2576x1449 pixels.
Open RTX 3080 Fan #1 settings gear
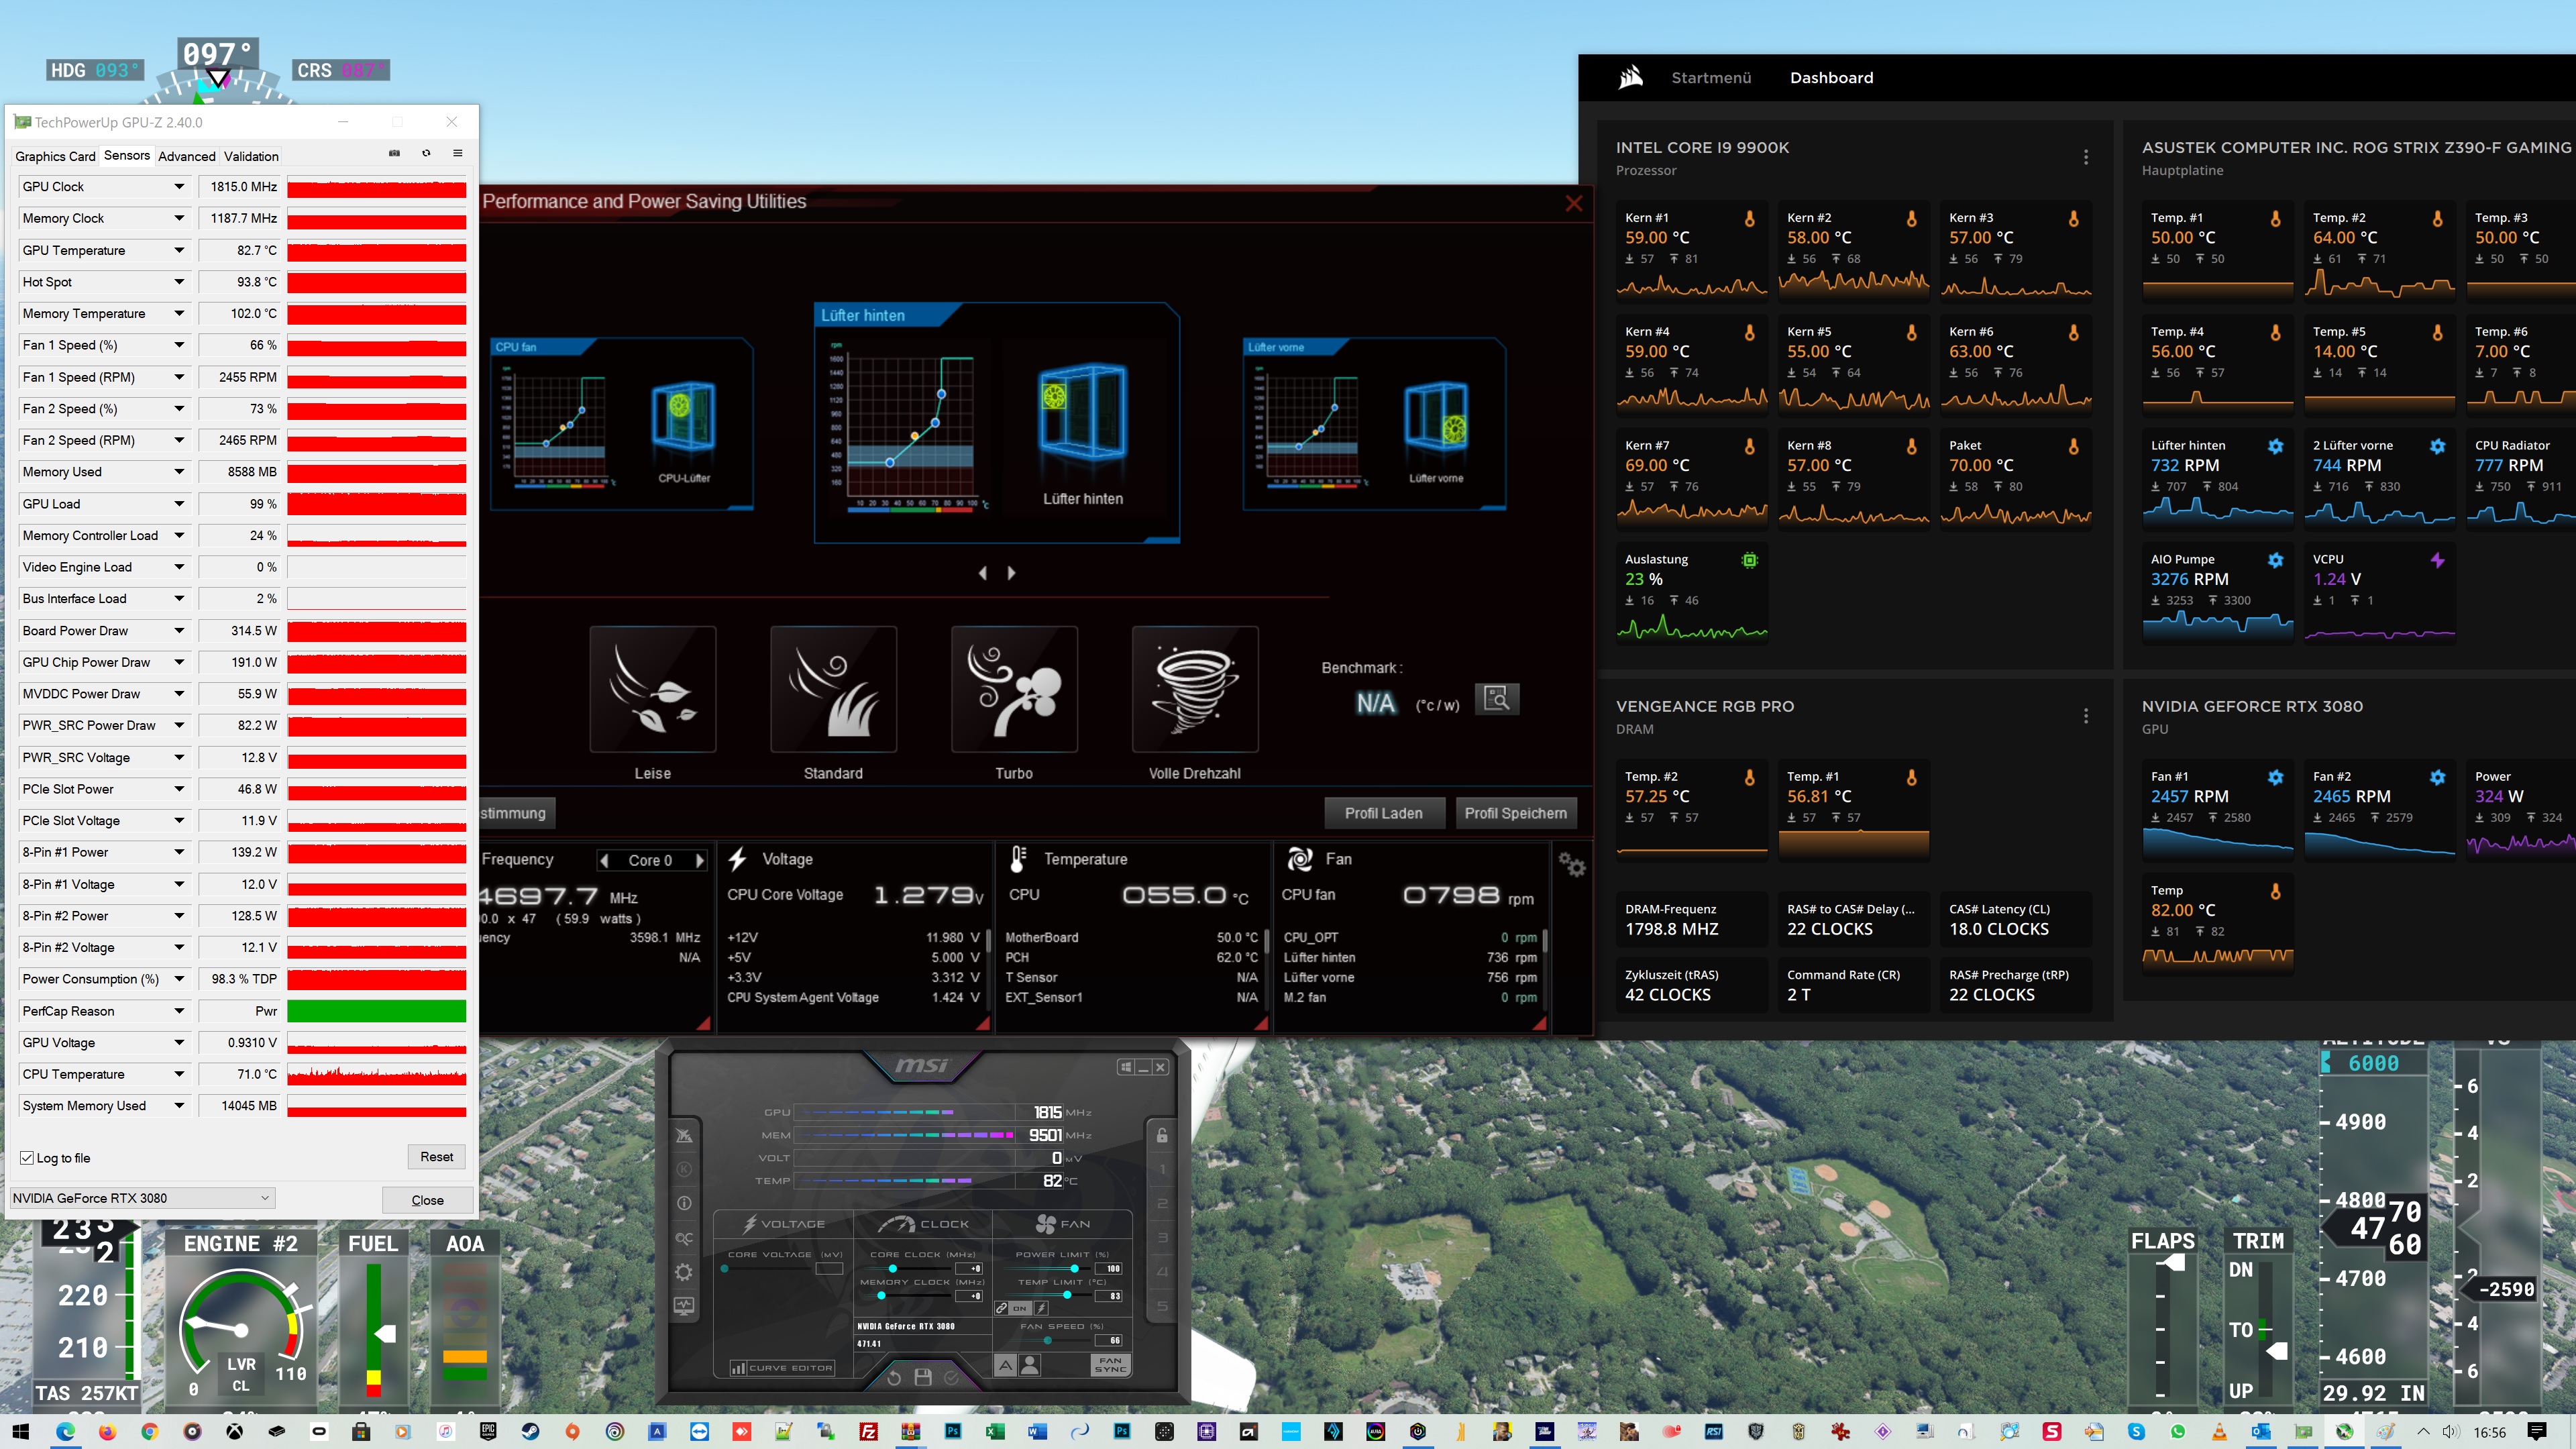coord(2275,777)
